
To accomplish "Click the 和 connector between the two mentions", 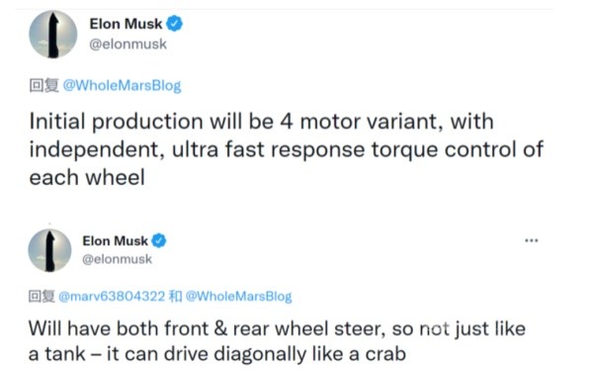I will 176,296.
